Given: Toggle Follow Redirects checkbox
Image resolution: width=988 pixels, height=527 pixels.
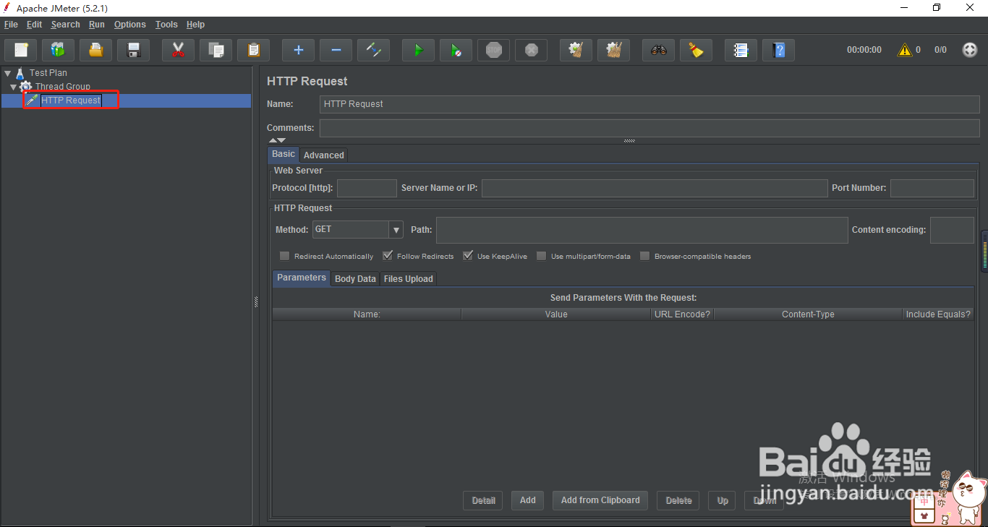Looking at the screenshot, I should pos(388,256).
